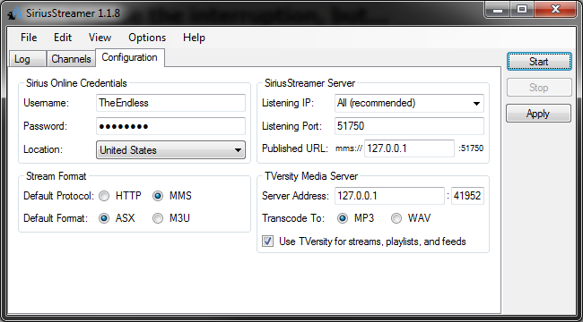The image size is (583, 322).
Task: Click the 'mms://' prefix text
Action: click(x=349, y=148)
